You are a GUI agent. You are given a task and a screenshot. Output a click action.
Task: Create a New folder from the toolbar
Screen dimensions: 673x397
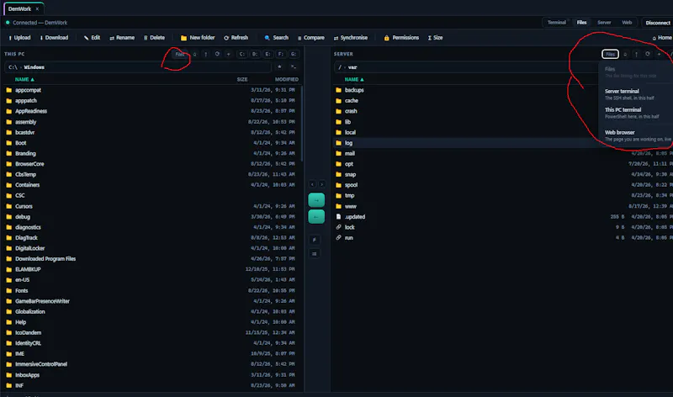click(x=198, y=38)
